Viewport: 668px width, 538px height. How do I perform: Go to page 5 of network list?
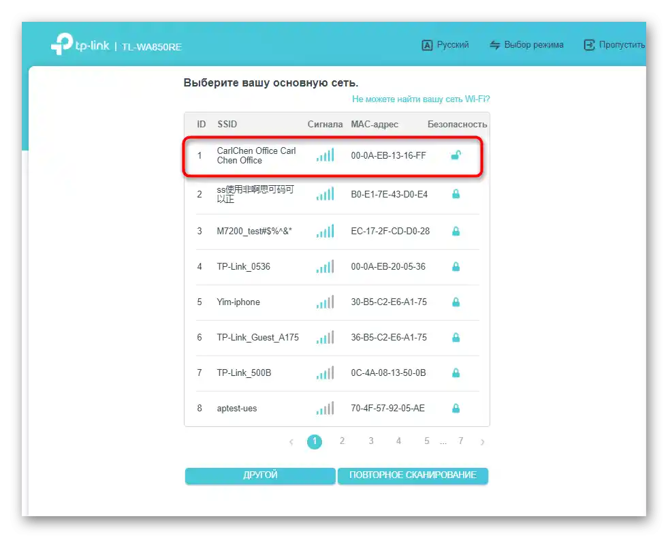[x=426, y=441]
